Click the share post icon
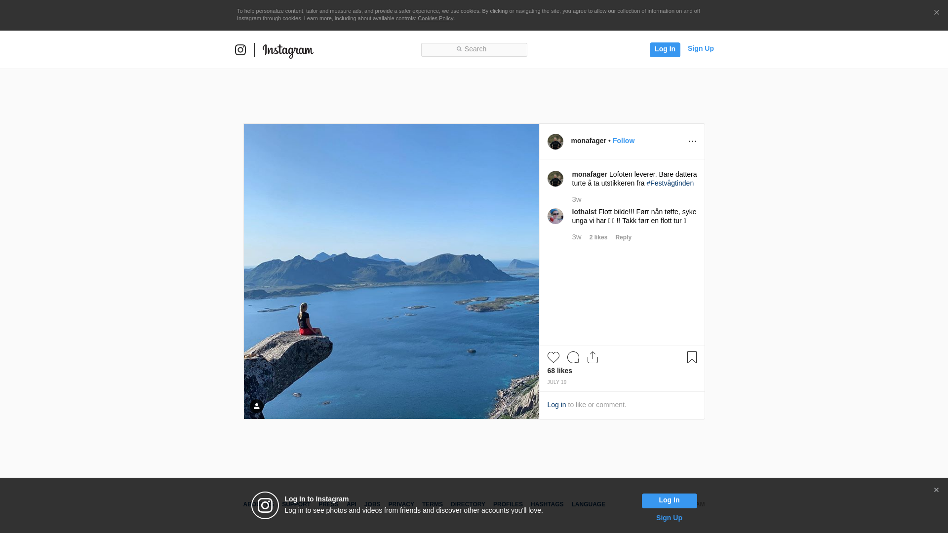This screenshot has width=948, height=533. 592,357
